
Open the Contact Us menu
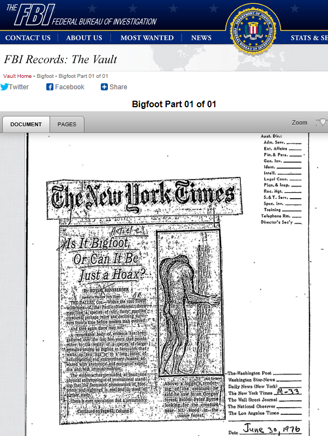[x=28, y=38]
